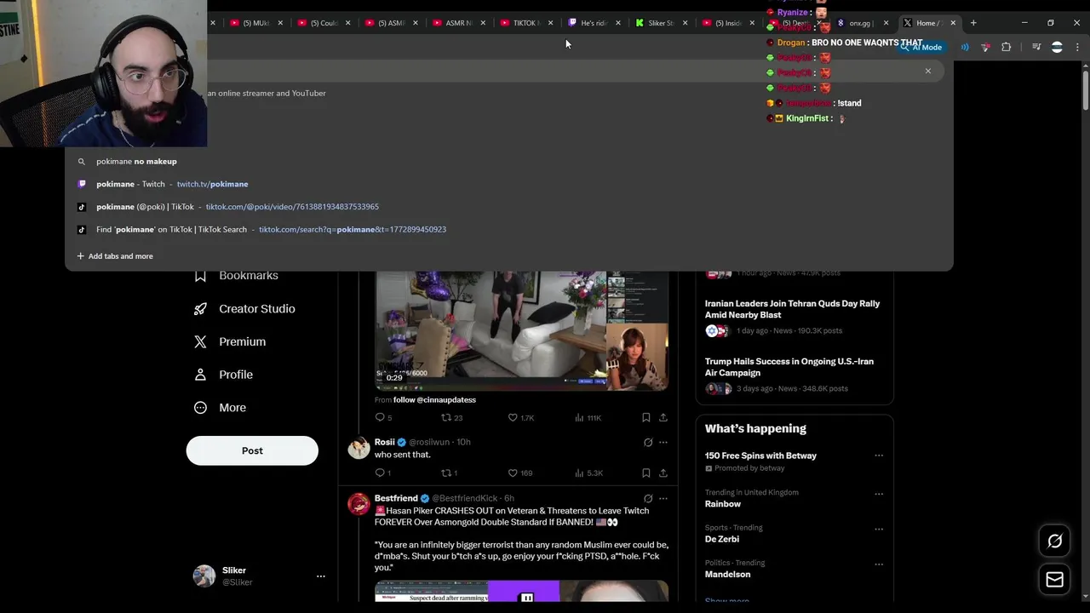Open Bestfriend's profile avatar

(x=359, y=504)
